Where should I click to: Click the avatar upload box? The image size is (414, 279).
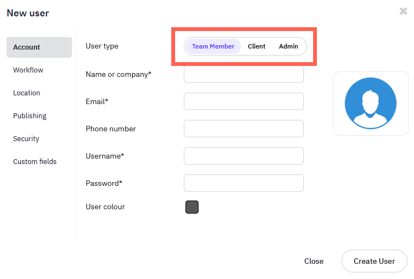pos(371,104)
